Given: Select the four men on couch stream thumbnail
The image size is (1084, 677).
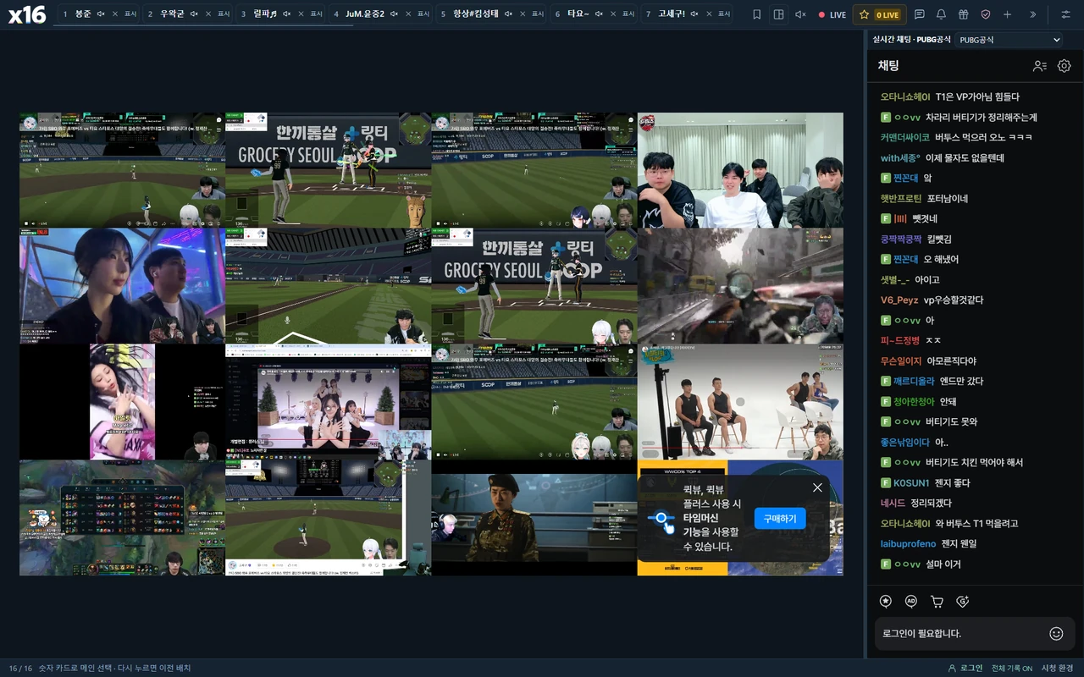Looking at the screenshot, I should pyautogui.click(x=740, y=170).
